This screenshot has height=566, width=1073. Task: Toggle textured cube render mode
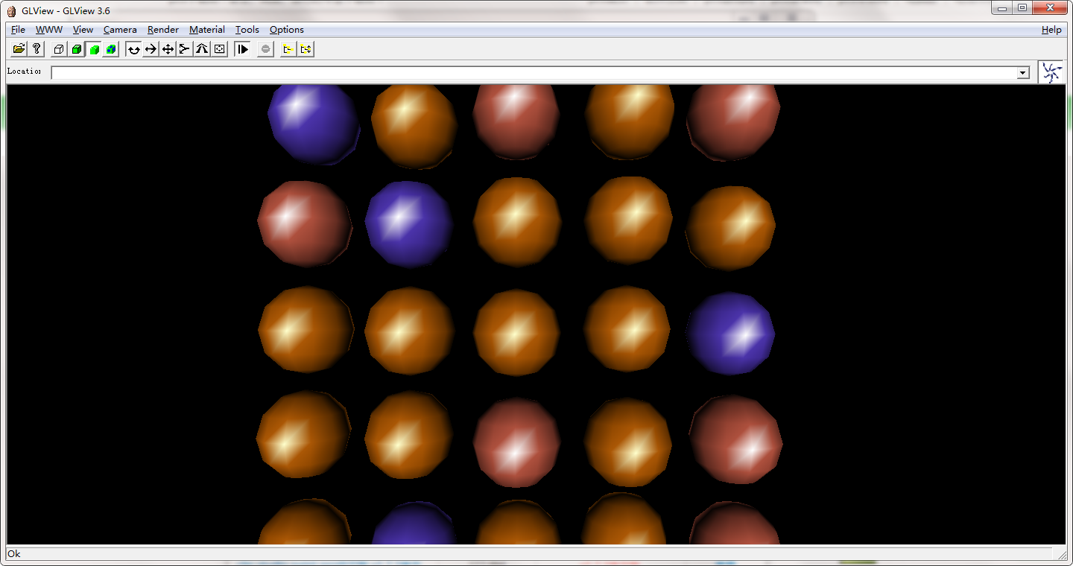pyautogui.click(x=111, y=49)
